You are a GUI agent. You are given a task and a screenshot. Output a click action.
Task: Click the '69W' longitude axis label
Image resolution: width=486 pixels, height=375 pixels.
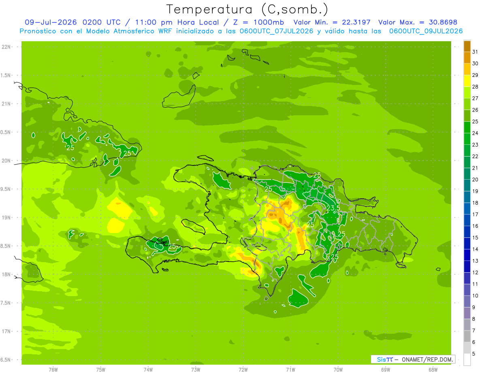coord(386,370)
